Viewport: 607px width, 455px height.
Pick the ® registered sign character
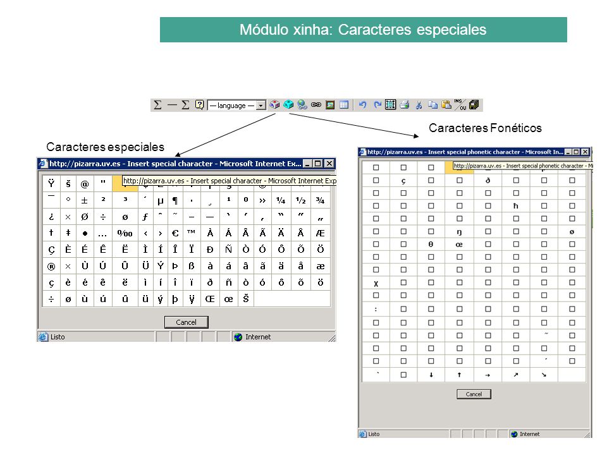[51, 266]
